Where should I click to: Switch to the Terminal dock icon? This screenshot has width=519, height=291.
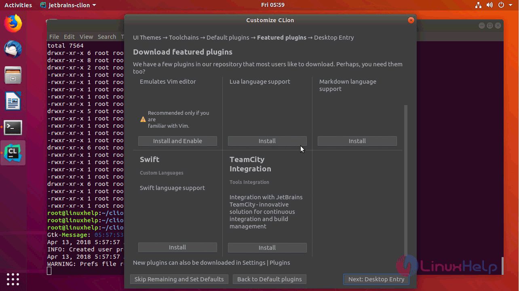click(13, 127)
